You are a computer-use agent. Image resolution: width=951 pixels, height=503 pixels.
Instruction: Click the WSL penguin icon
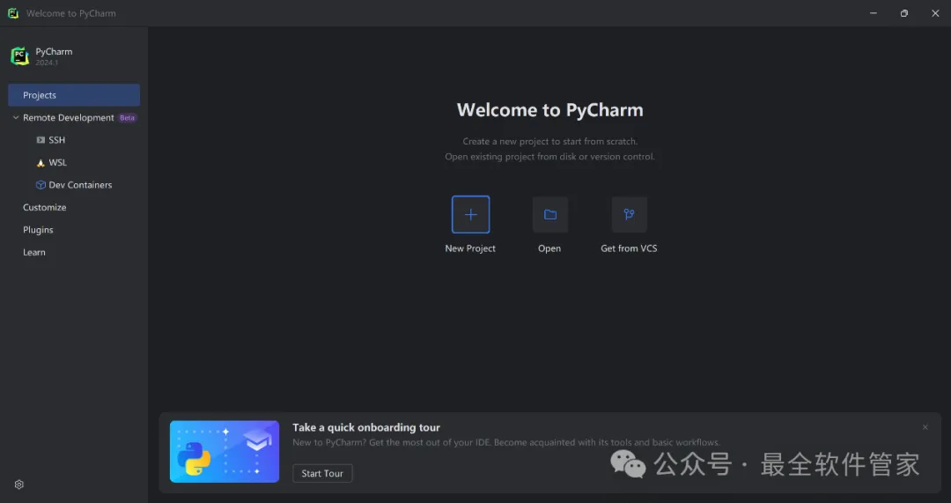[x=41, y=163]
